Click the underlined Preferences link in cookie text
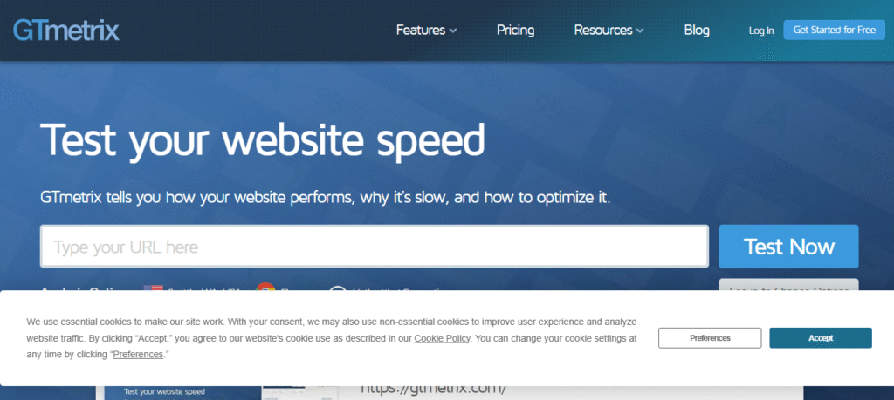This screenshot has height=400, width=894. (x=139, y=355)
